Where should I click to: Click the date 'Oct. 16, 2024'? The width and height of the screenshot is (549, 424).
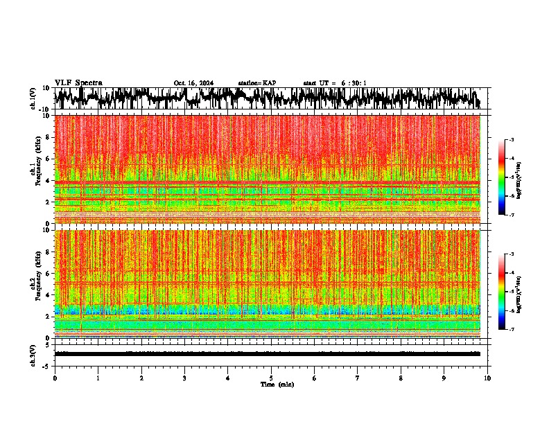click(x=193, y=83)
